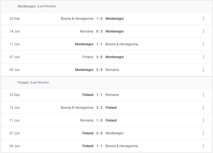
Task: Click Romania in the 0:3 Montenegro match
Action: (87, 31)
